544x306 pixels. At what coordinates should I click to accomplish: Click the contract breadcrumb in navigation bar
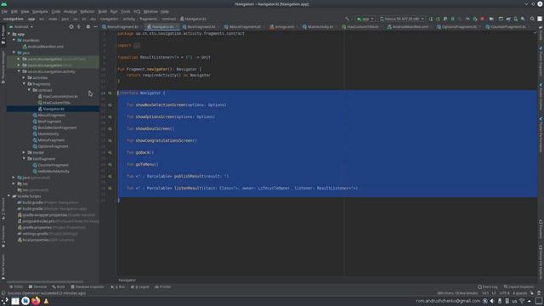[x=168, y=19]
